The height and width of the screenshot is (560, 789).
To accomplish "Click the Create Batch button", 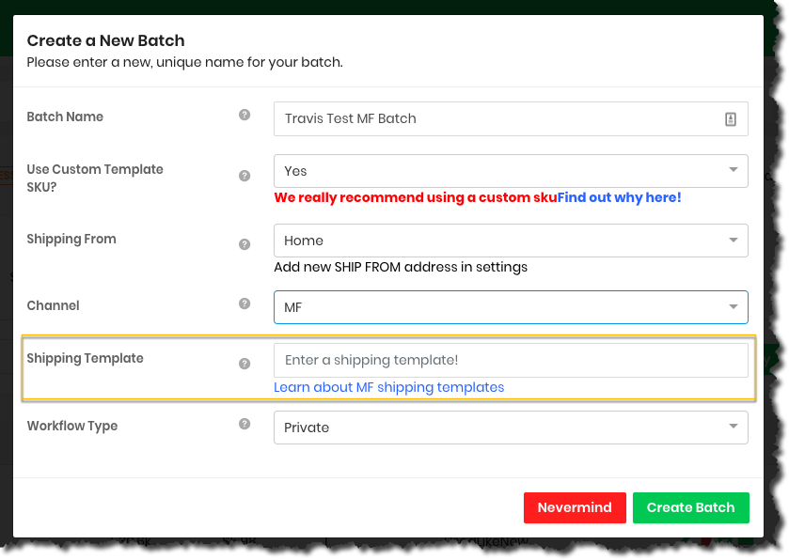I will point(691,507).
